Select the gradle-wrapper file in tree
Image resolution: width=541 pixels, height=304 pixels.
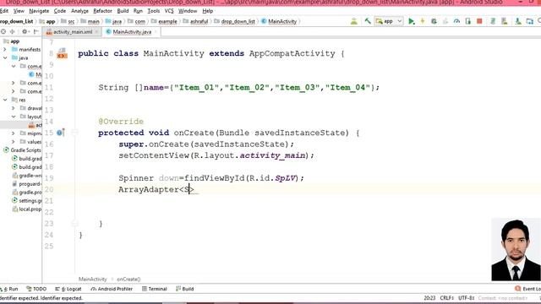(26, 176)
